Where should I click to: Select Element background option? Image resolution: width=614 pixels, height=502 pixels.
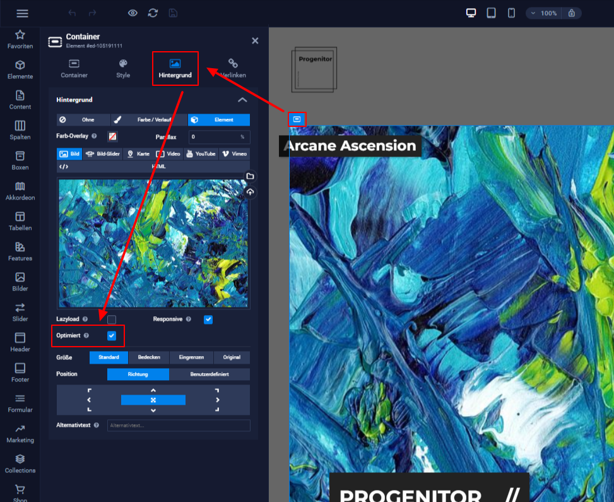point(219,120)
